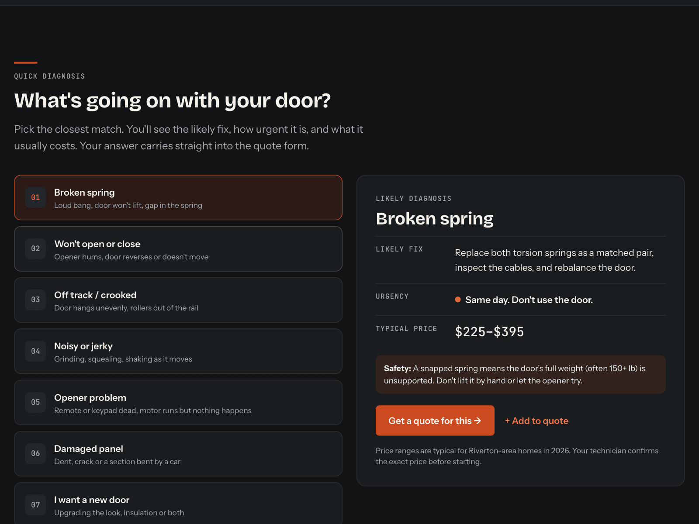Pick the Off track / crooked option

tap(178, 300)
